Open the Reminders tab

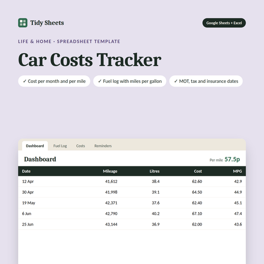(103, 146)
